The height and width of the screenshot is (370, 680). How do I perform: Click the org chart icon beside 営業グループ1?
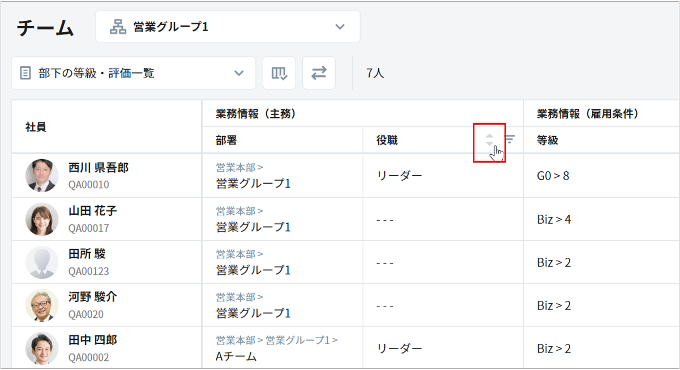[118, 27]
